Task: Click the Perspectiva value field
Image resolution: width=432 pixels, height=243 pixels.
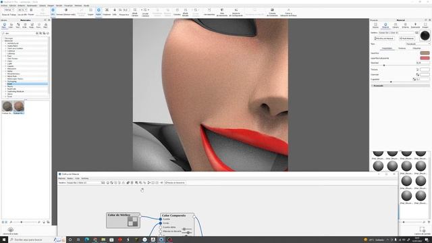Action: coord(126,10)
